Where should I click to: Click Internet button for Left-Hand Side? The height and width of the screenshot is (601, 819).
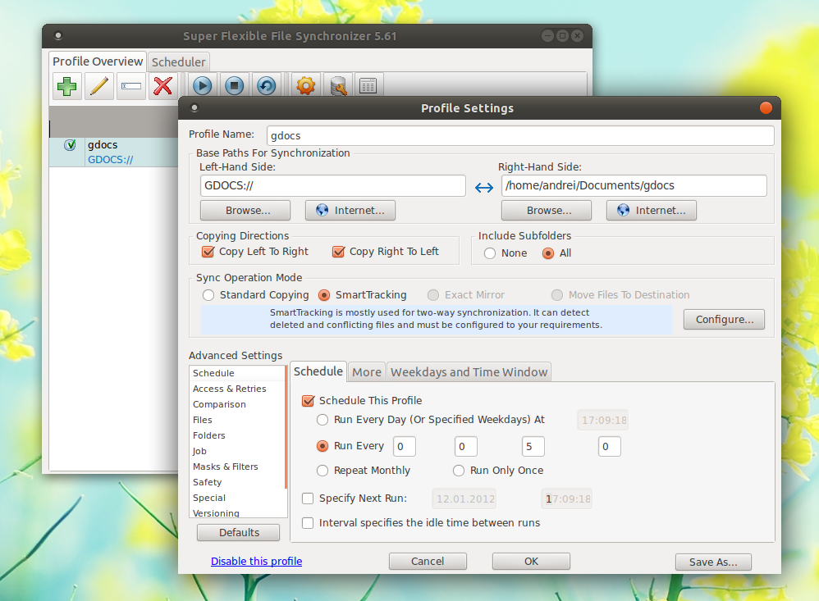[x=350, y=211]
